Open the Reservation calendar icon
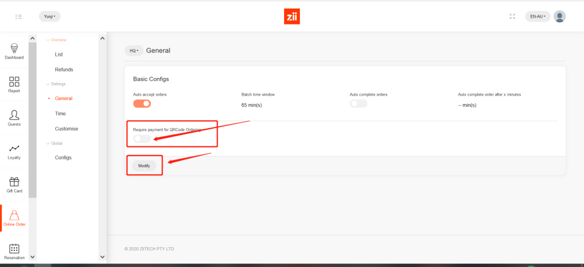 tap(14, 248)
